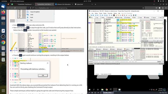
Task: Open the Options menu in x32dbg
Action: tap(115, 13)
